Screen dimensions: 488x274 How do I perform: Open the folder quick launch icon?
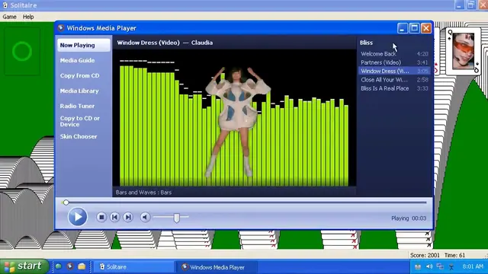(82, 266)
